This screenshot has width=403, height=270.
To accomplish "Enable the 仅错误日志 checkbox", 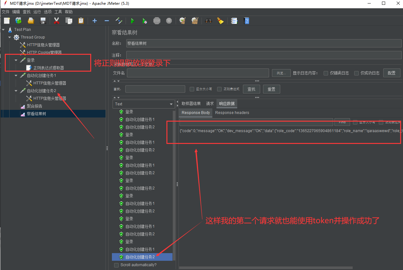I will point(326,73).
